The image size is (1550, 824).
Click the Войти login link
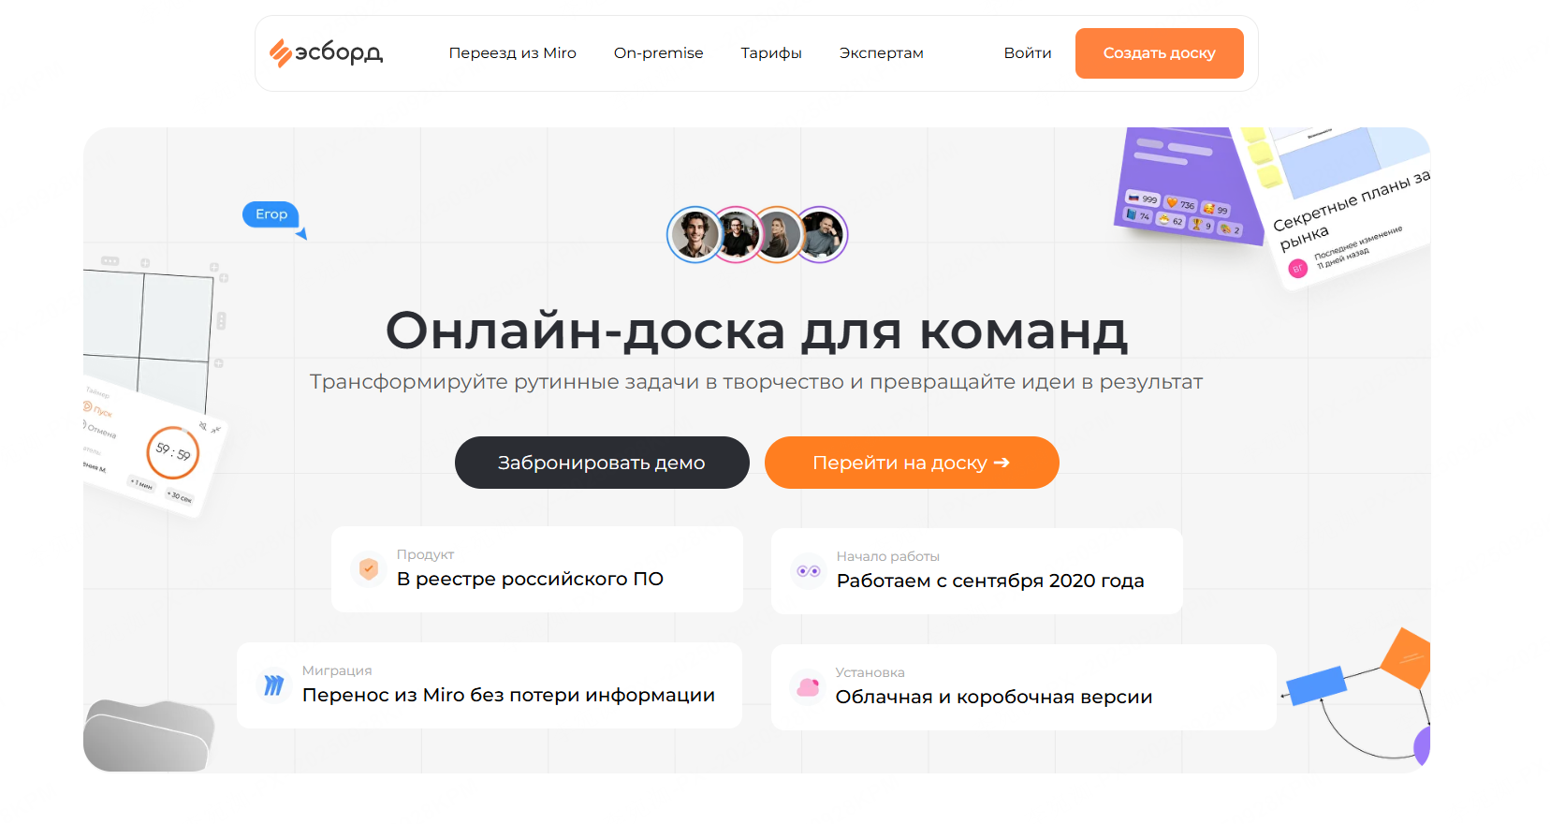coord(1027,53)
